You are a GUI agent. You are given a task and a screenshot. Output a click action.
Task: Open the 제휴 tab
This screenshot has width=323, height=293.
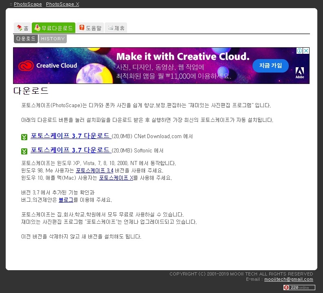coord(116,28)
